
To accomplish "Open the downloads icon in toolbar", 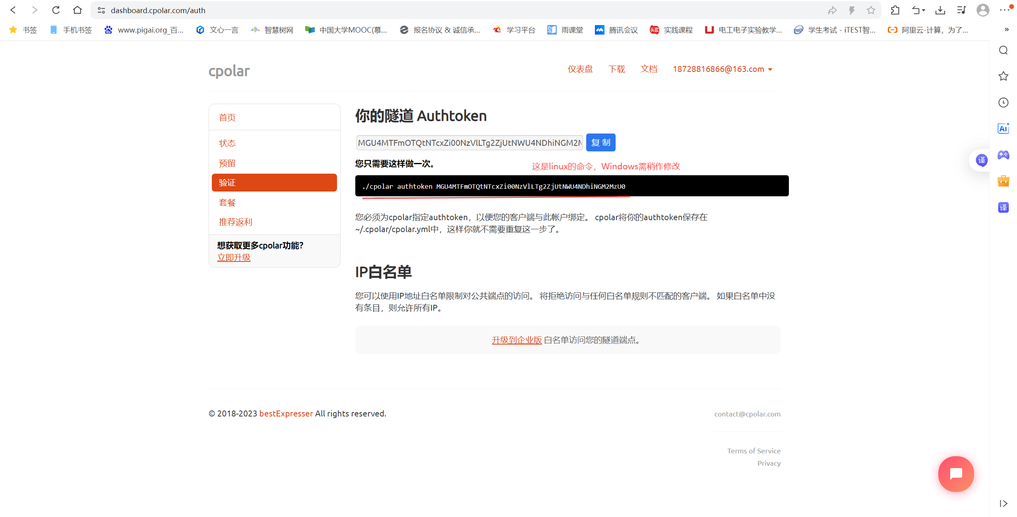I will (940, 10).
